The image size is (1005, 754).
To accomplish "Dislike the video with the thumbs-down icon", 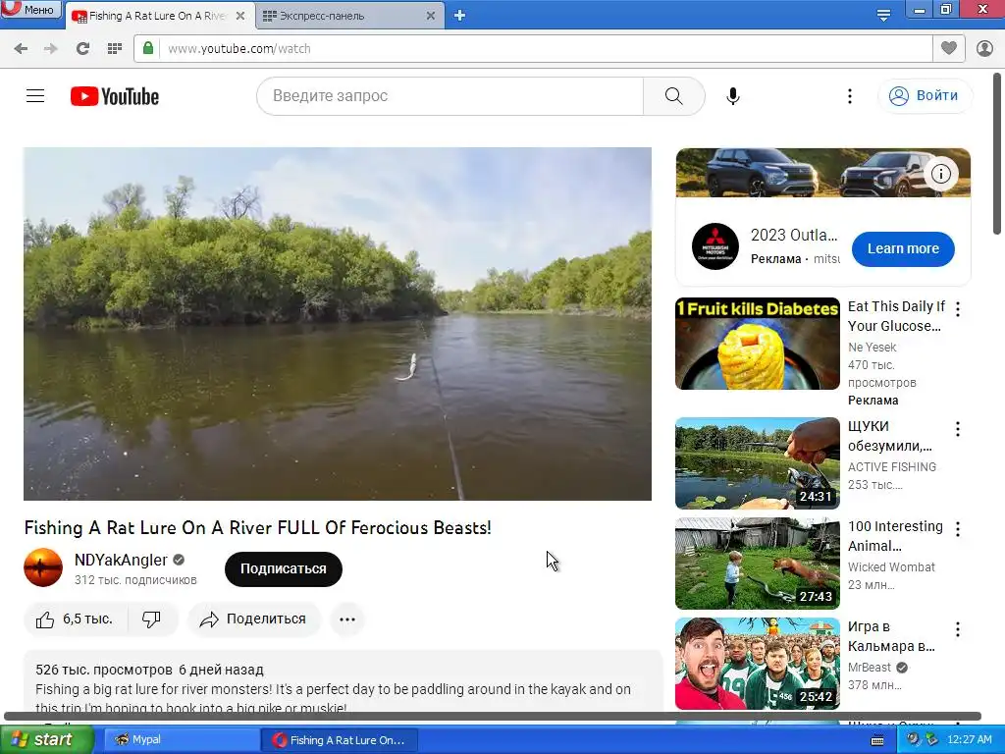I will coord(151,619).
